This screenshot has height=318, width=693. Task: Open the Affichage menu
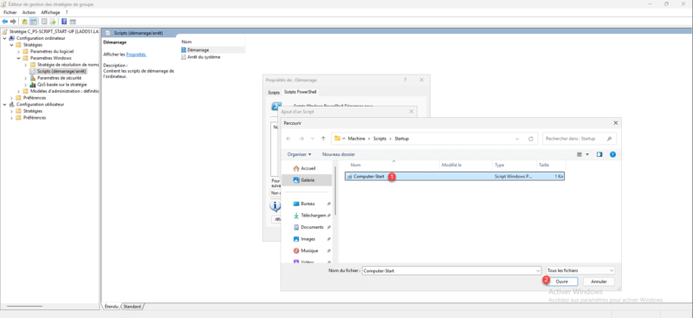50,12
